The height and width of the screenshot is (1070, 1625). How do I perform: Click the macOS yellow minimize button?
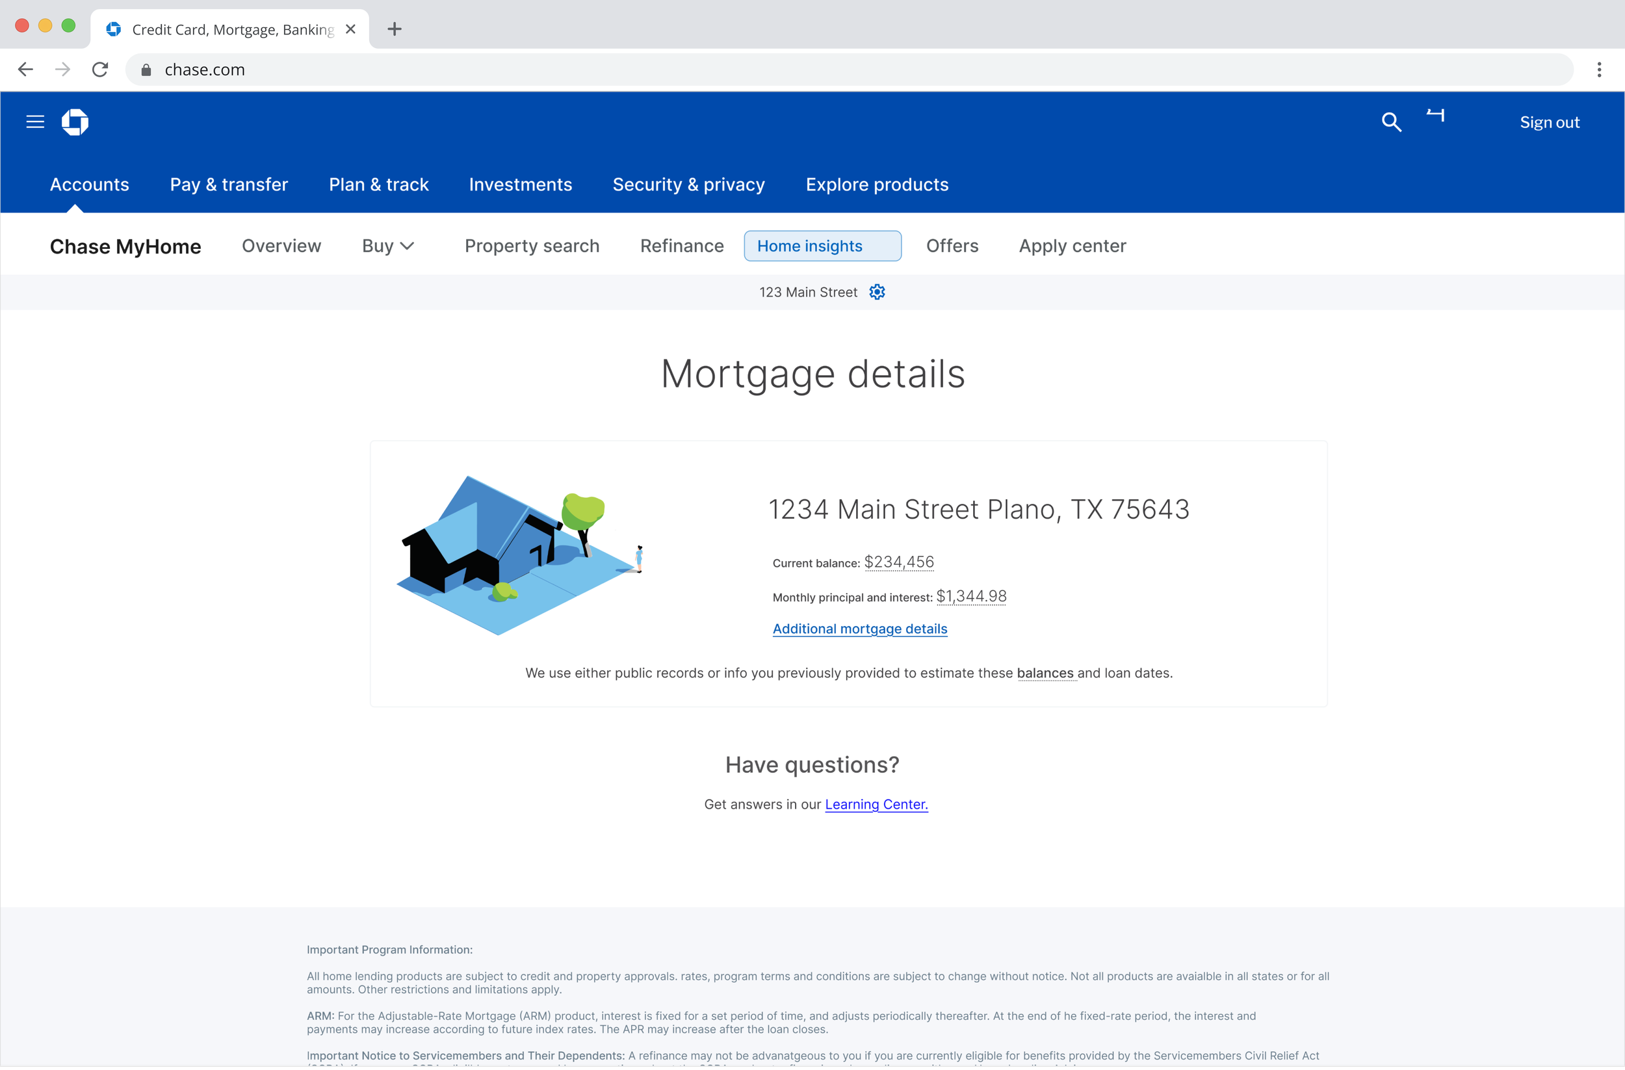tap(45, 26)
